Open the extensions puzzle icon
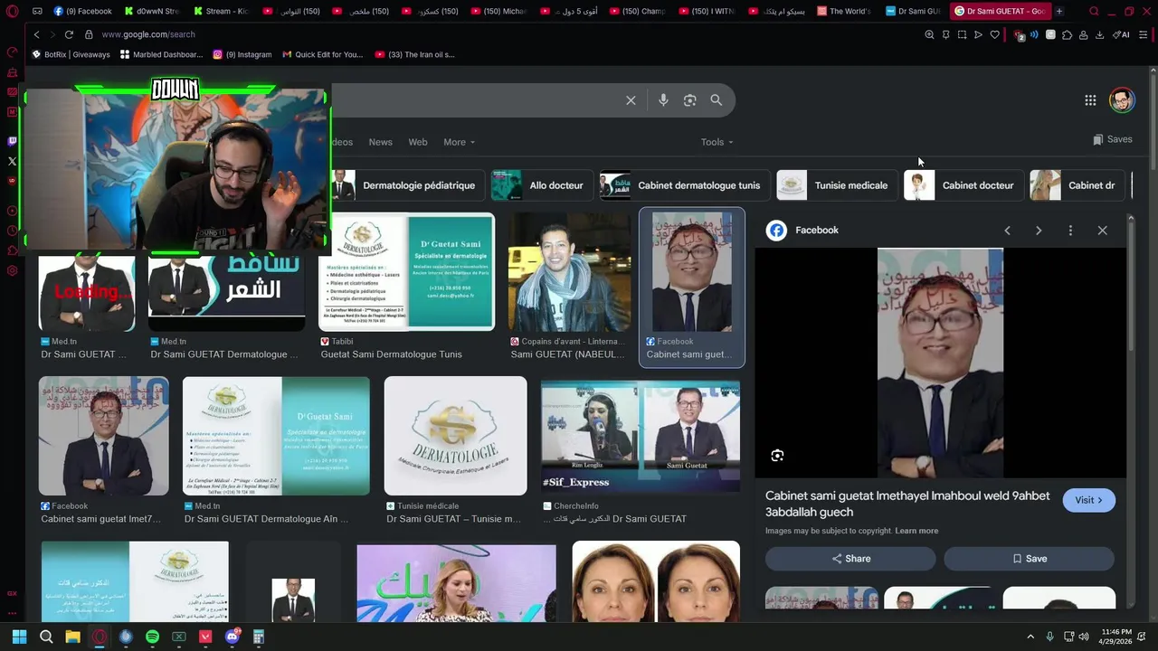 pyautogui.click(x=1067, y=34)
